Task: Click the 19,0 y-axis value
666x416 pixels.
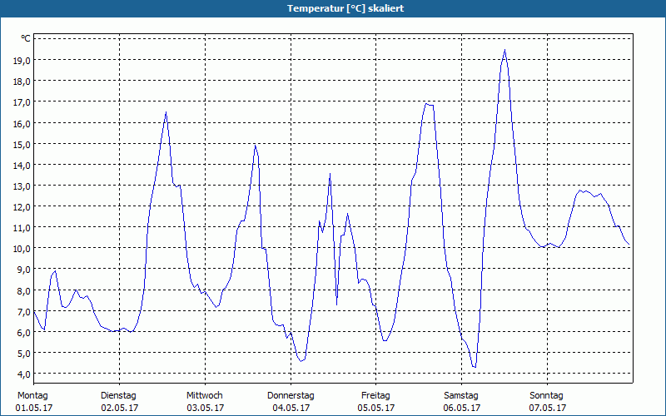Action: point(22,60)
